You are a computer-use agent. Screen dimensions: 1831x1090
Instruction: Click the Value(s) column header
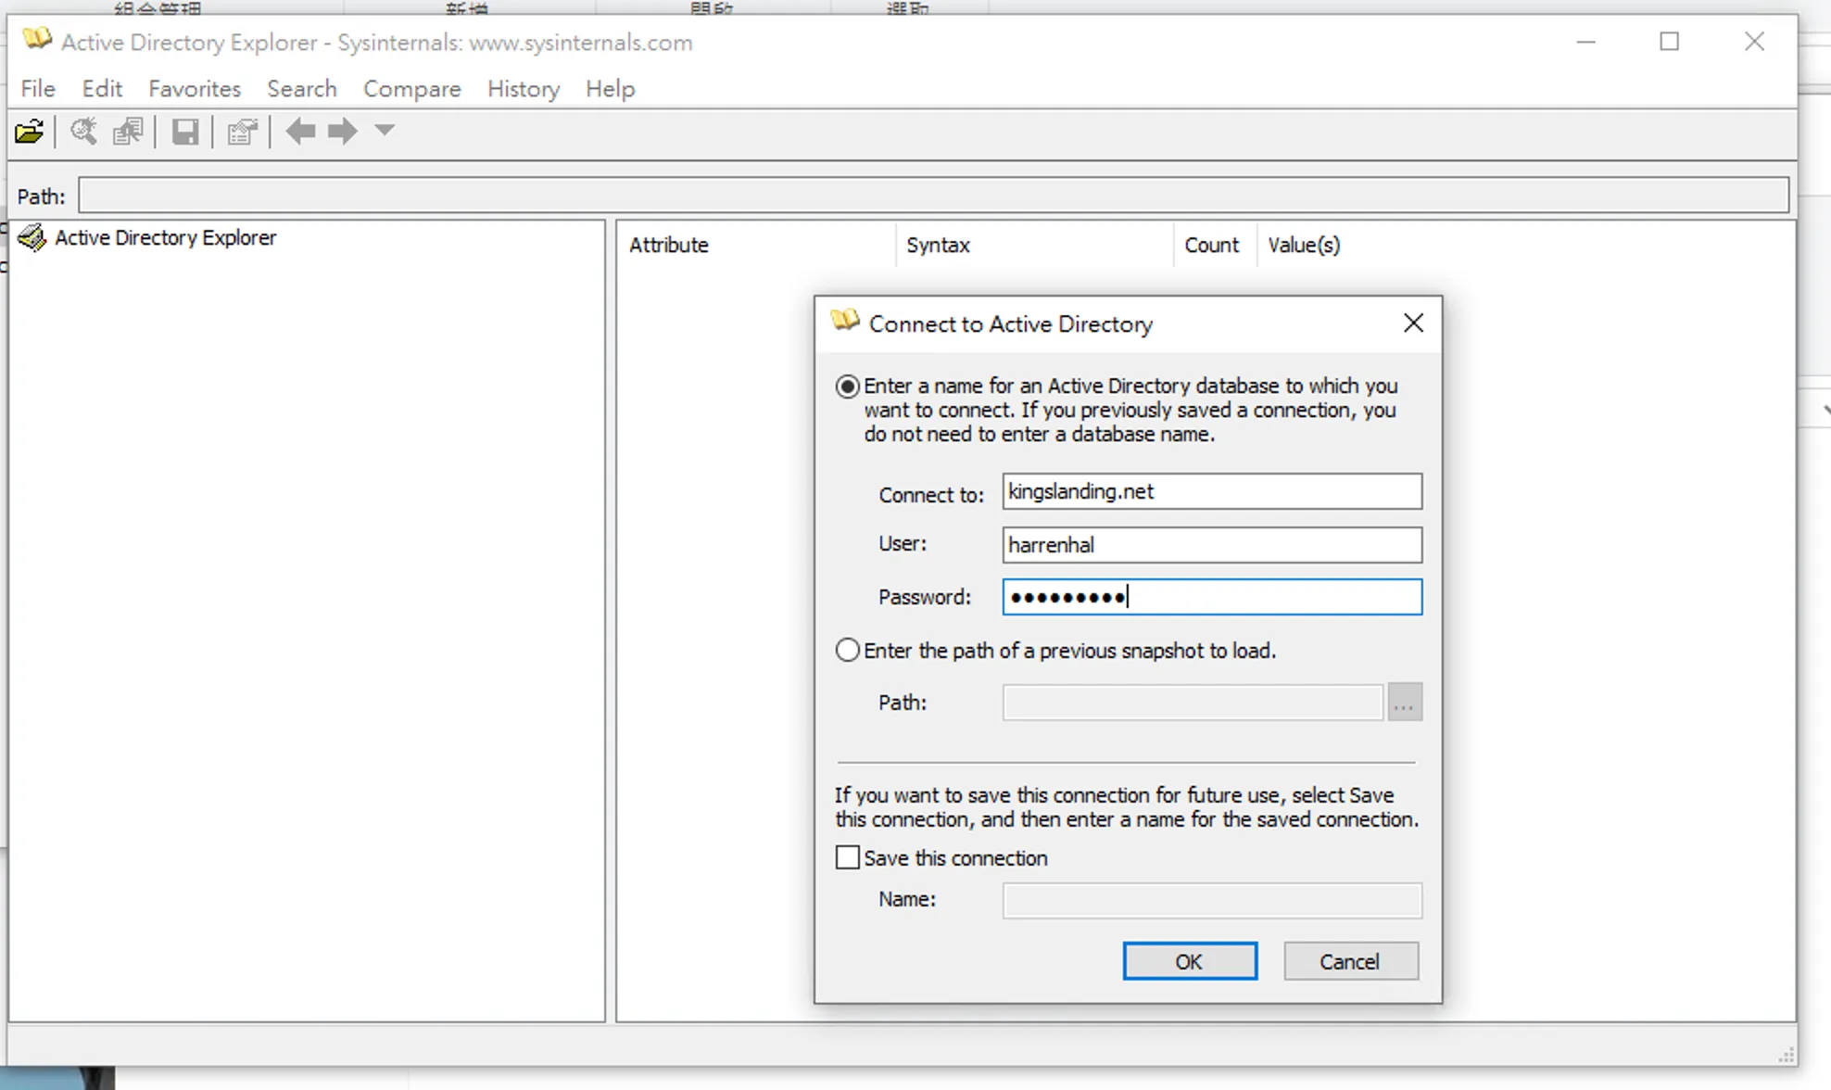1304,246
